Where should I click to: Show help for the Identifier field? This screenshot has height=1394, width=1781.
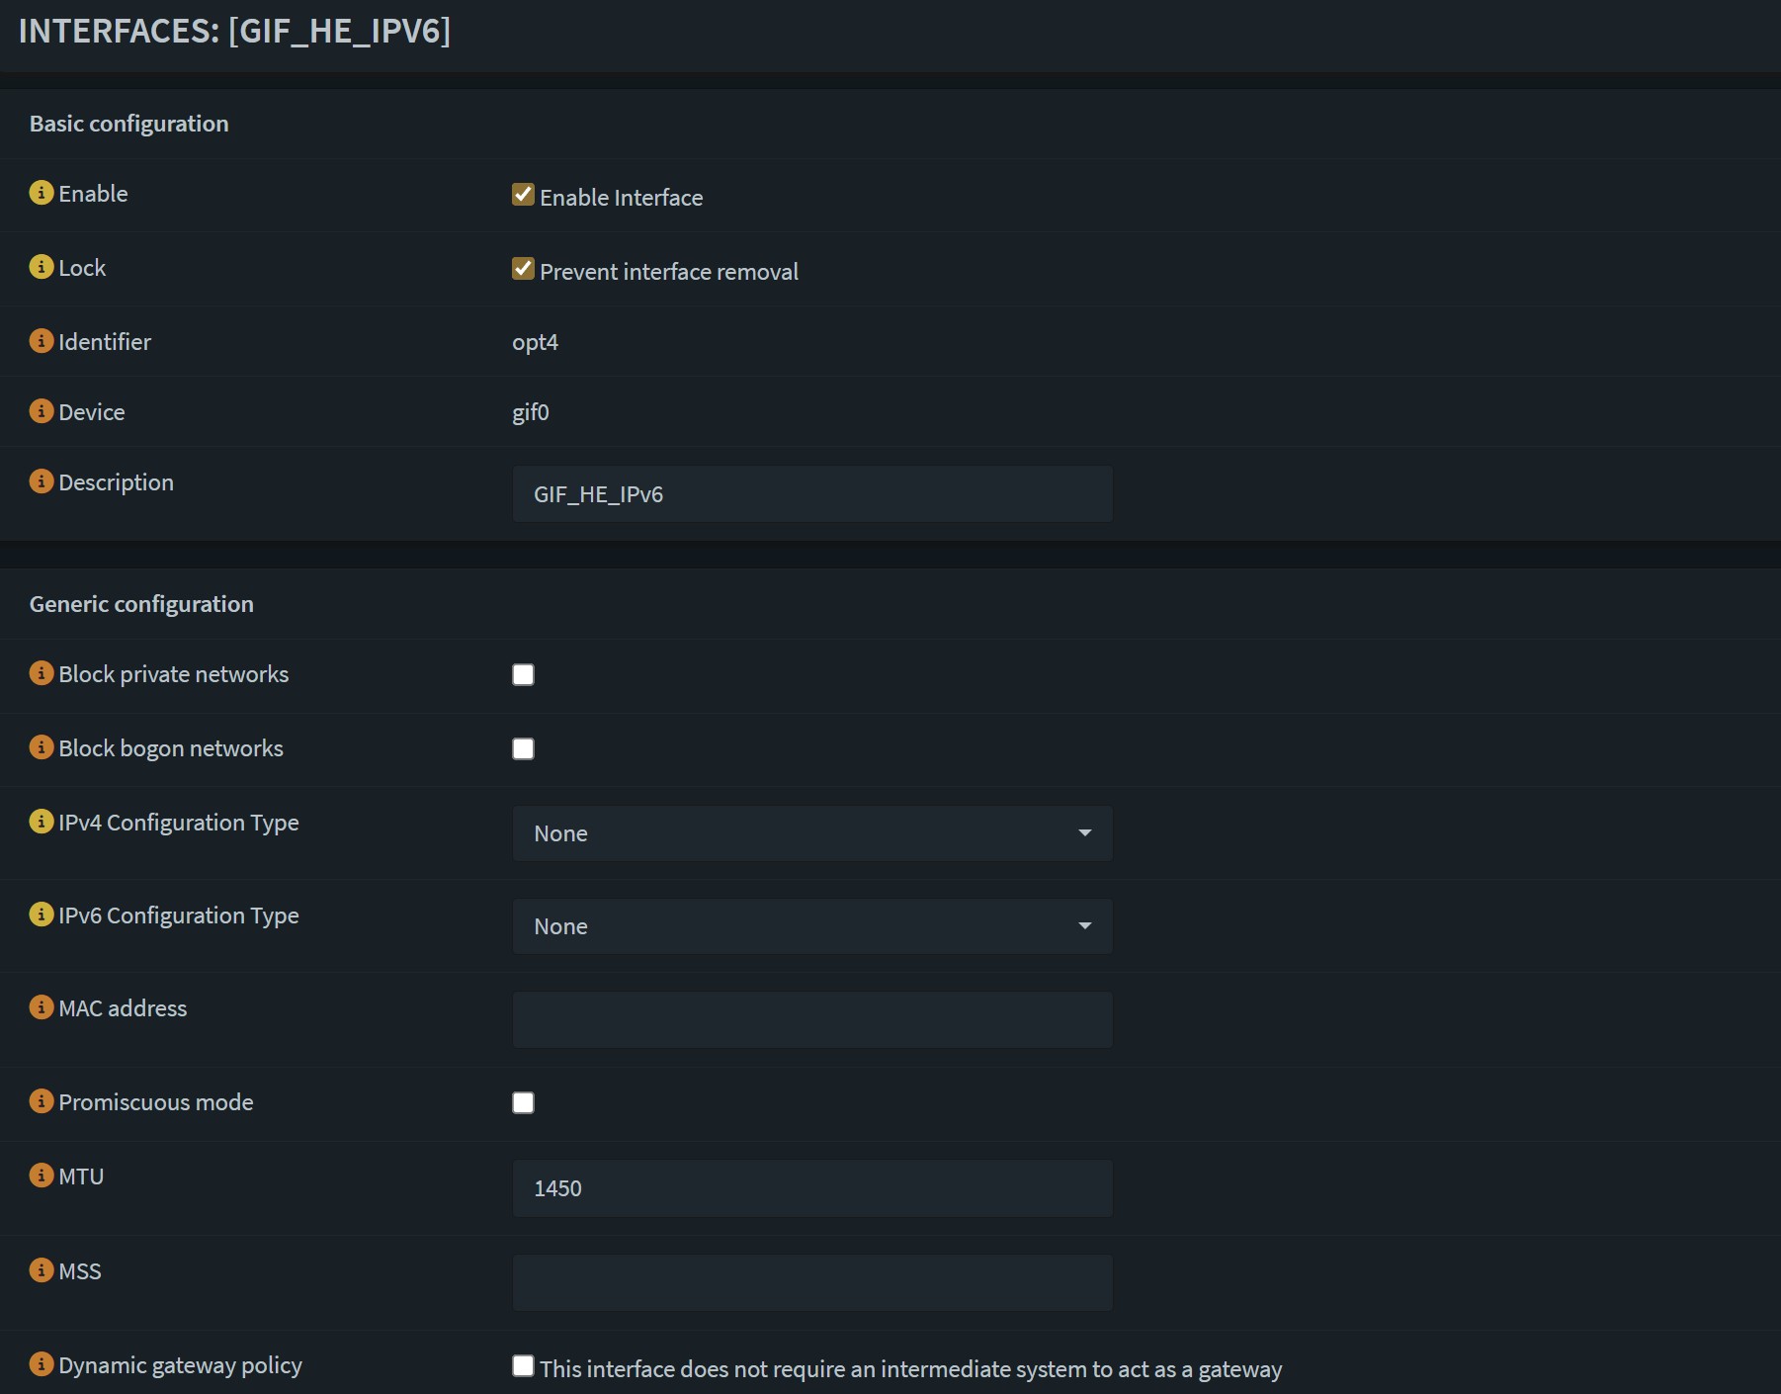click(41, 341)
